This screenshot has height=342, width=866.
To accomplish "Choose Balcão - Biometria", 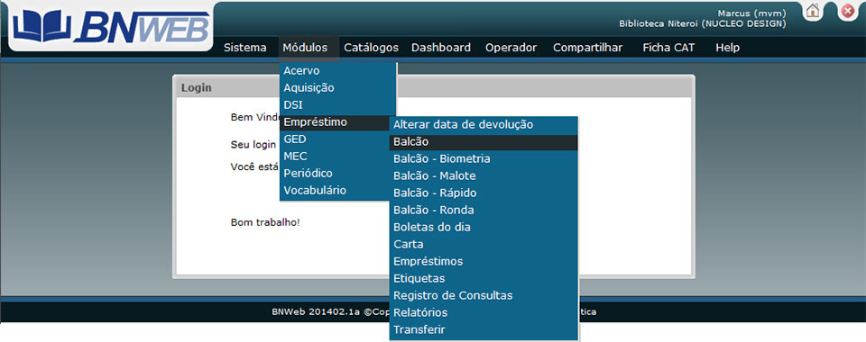I will (x=484, y=159).
